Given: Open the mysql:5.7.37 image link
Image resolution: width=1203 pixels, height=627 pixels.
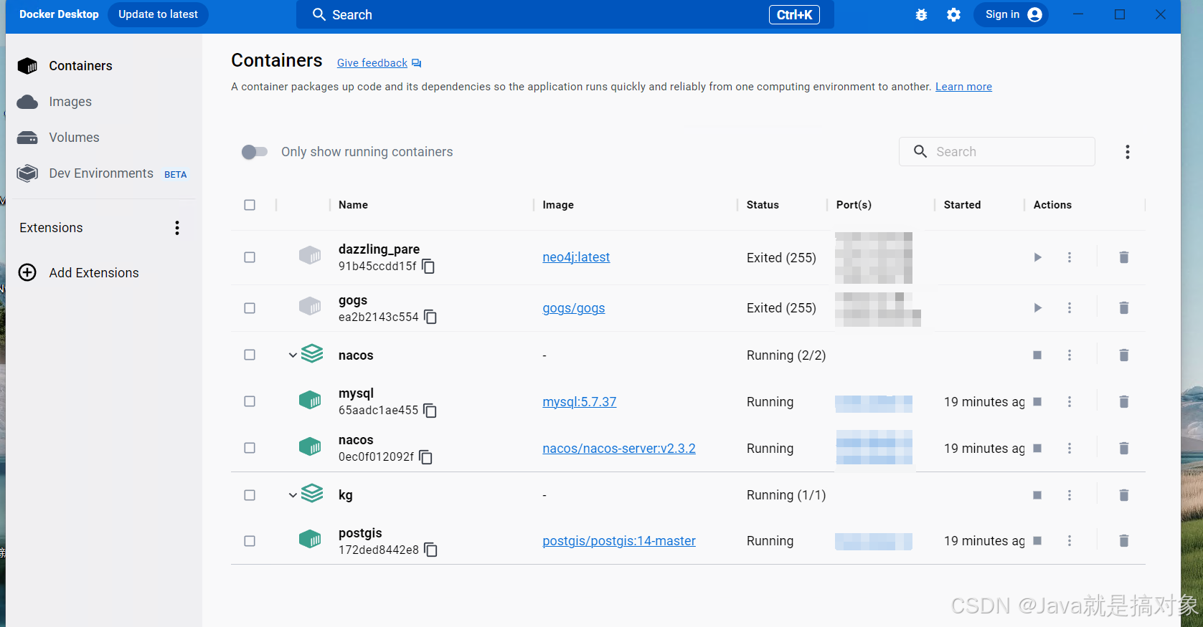Looking at the screenshot, I should (x=580, y=402).
